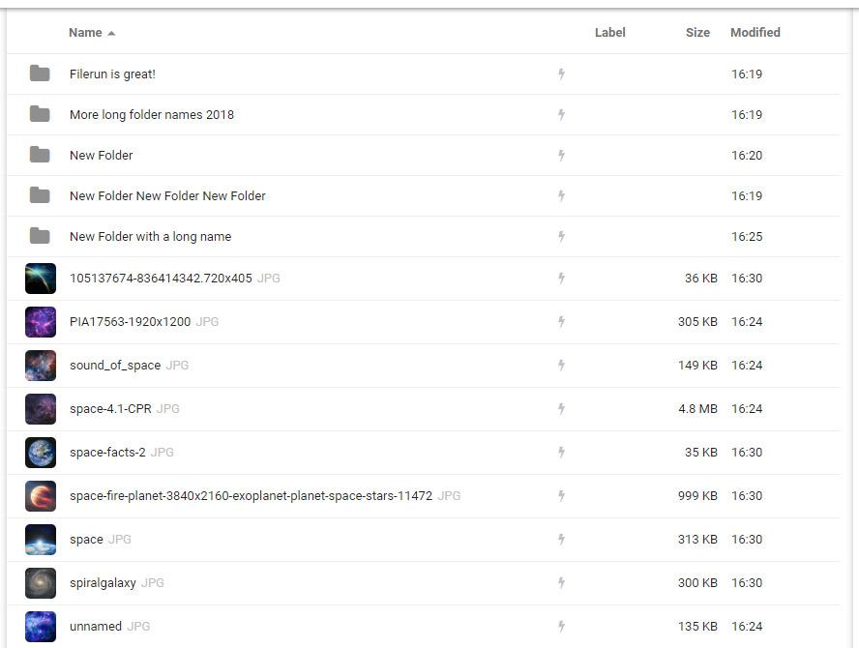Select the space-facts-2 Earth thumbnail

(41, 452)
